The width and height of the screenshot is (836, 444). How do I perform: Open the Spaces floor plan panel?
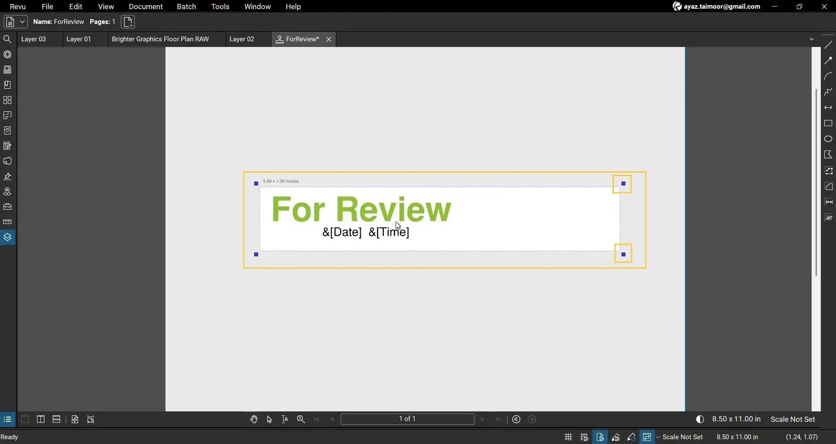pos(7,115)
